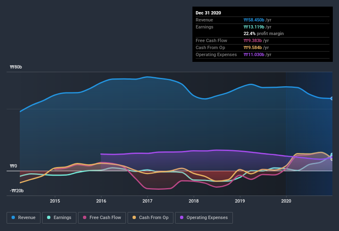Screen dimensions: 339x231
Task: Click the Free Cash Flow tooltip label
Action: [211, 40]
